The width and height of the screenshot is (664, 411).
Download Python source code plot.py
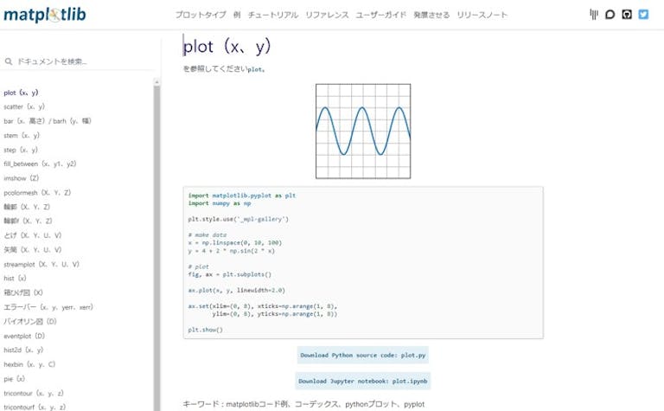coord(363,355)
